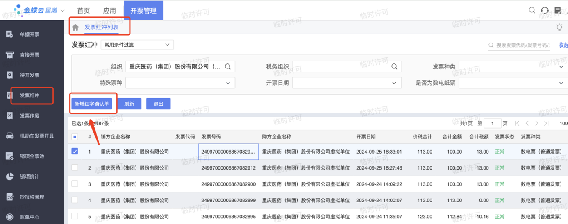Go to the last page arrow
568x224 pixels.
[546, 123]
